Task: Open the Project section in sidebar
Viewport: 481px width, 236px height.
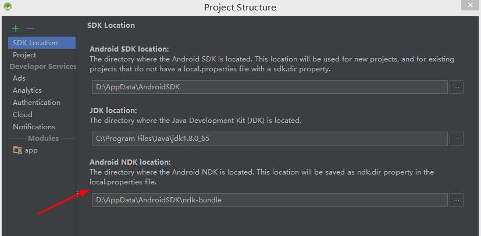Action: (24, 55)
